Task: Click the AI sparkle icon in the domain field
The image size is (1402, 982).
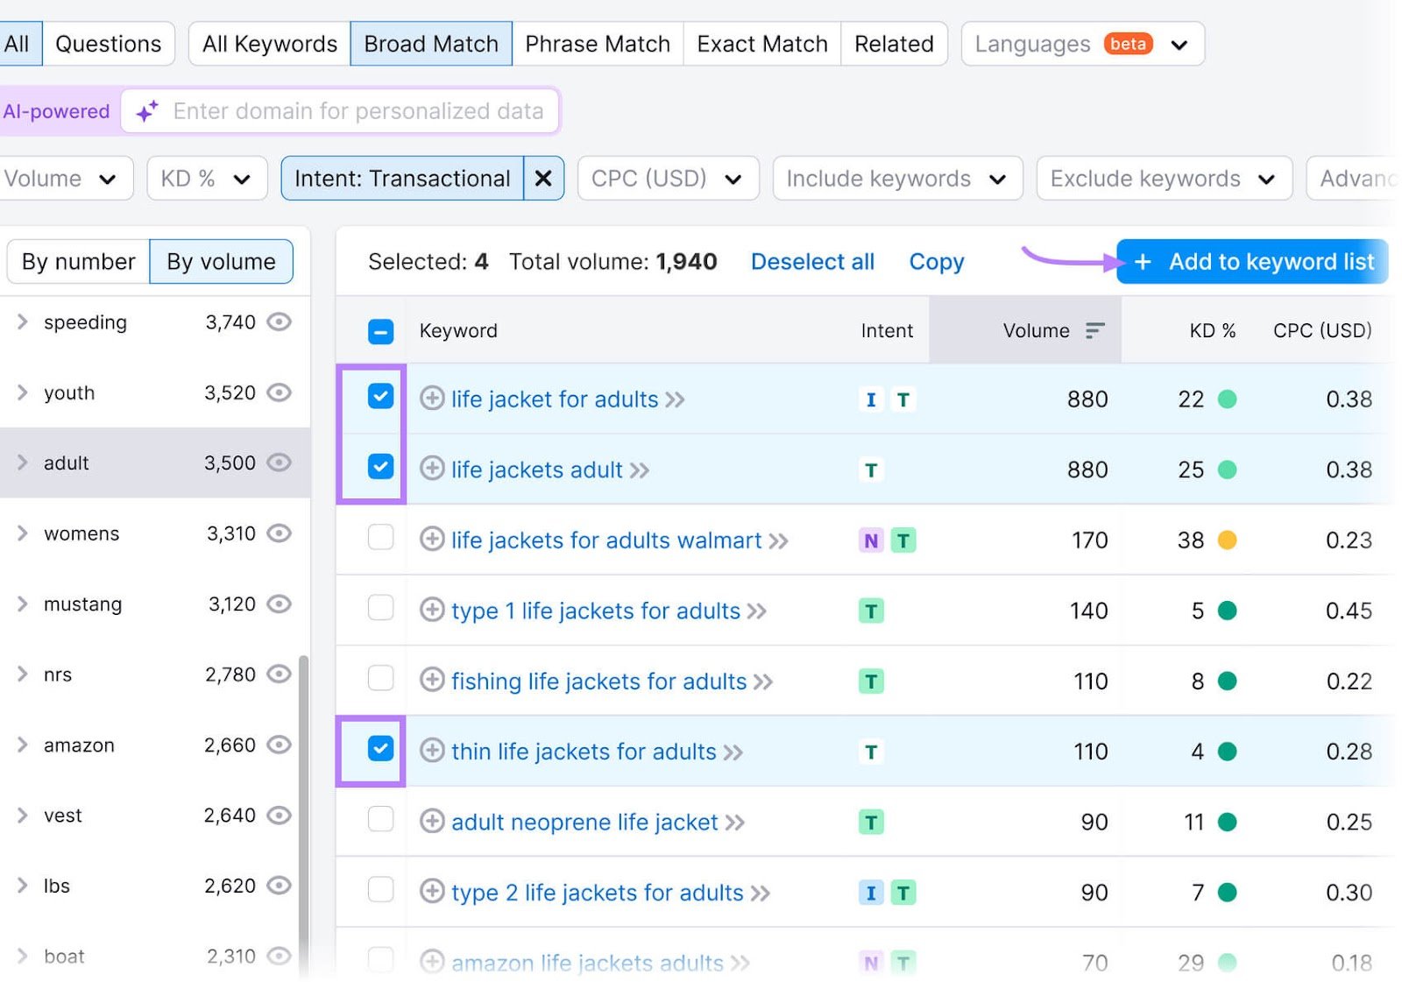Action: (x=146, y=110)
